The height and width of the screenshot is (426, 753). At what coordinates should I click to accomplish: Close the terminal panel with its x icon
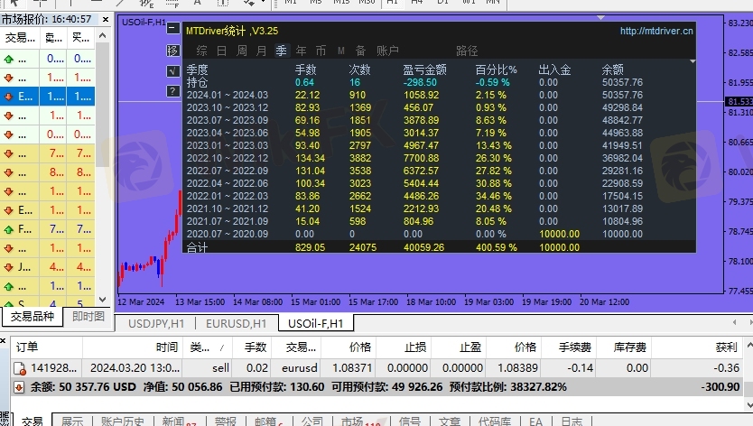coord(3,340)
